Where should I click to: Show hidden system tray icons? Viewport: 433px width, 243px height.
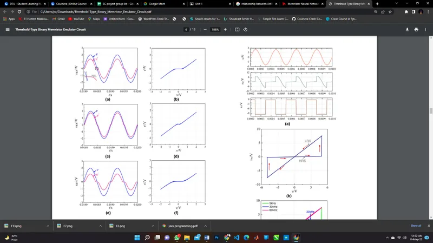point(387,238)
